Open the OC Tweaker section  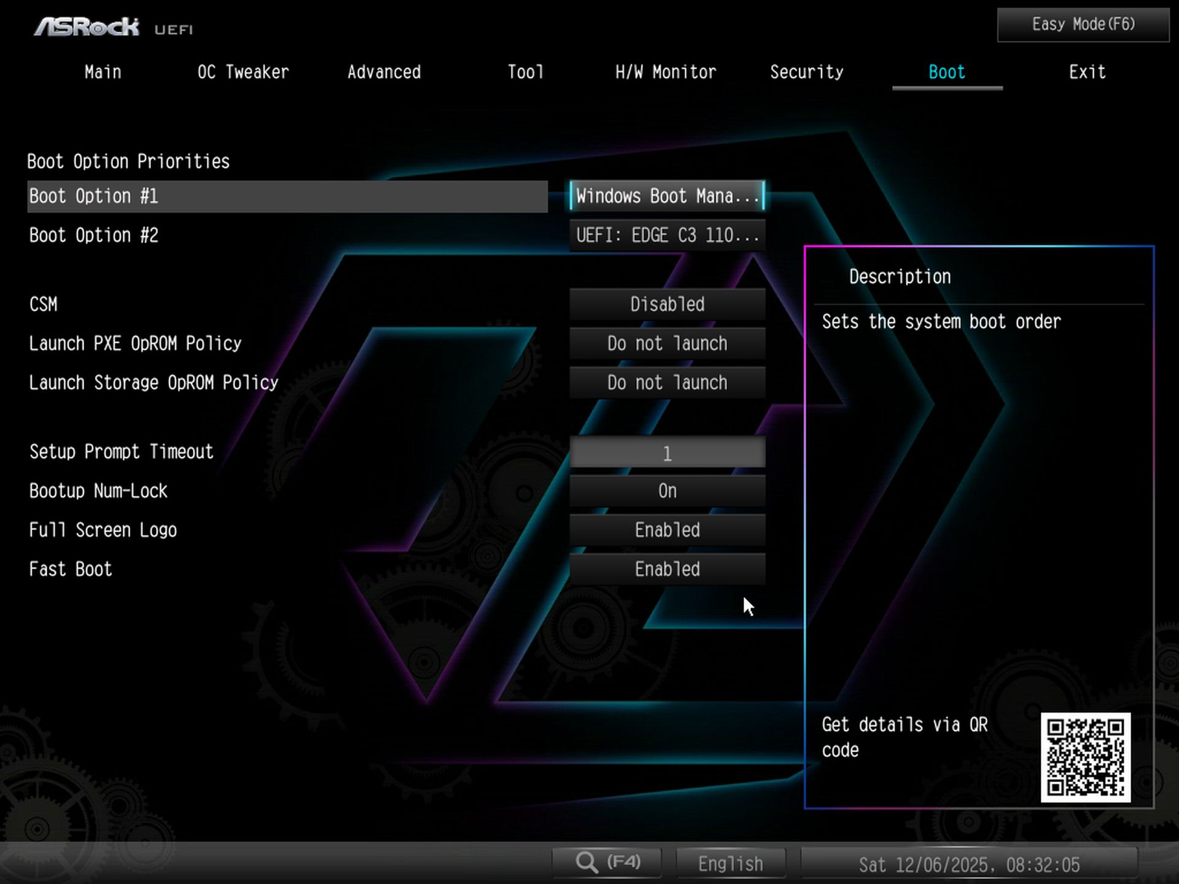tap(243, 72)
